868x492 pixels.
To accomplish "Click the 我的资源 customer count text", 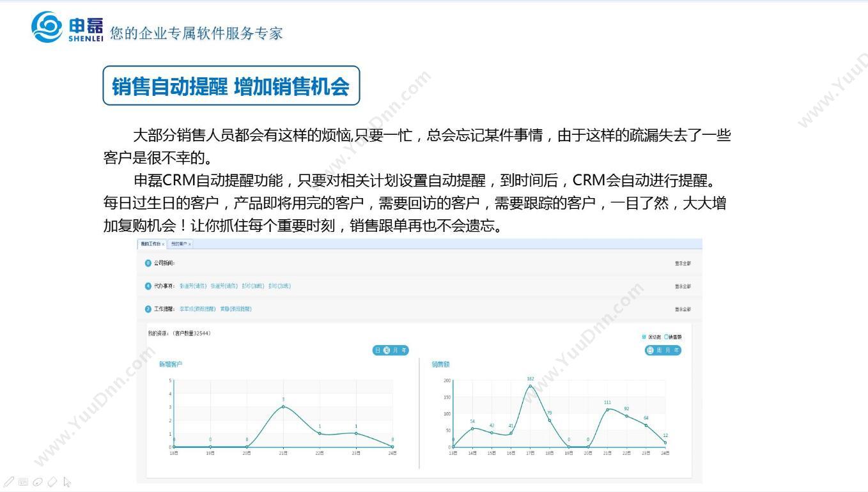I will click(179, 334).
